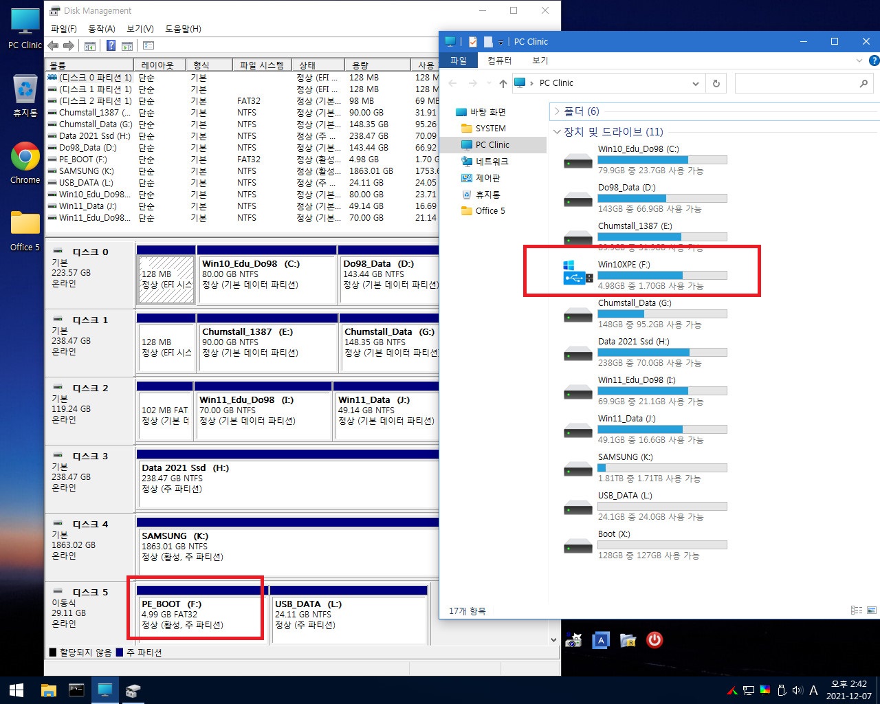Screen dimensions: 880x704
Task: Select the 컴퓨터 ribbon tab in explorer
Action: point(499,60)
